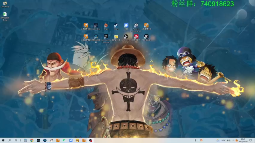Open Epic Games Launcher shortcut
This screenshot has height=143, width=255.
coord(106,38)
